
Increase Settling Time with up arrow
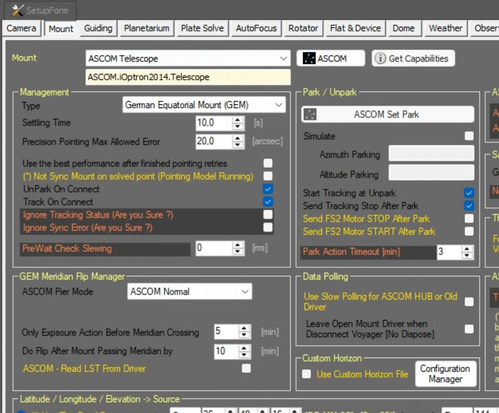(238, 120)
